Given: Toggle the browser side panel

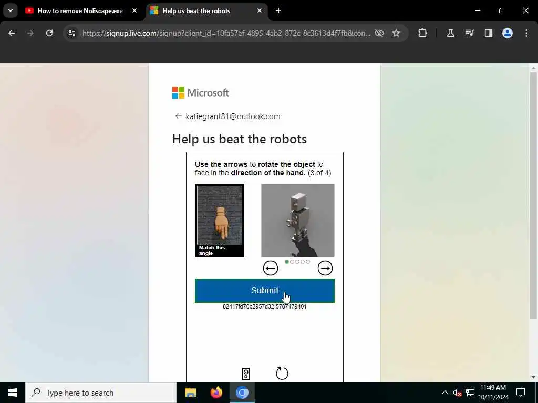Looking at the screenshot, I should (488, 33).
